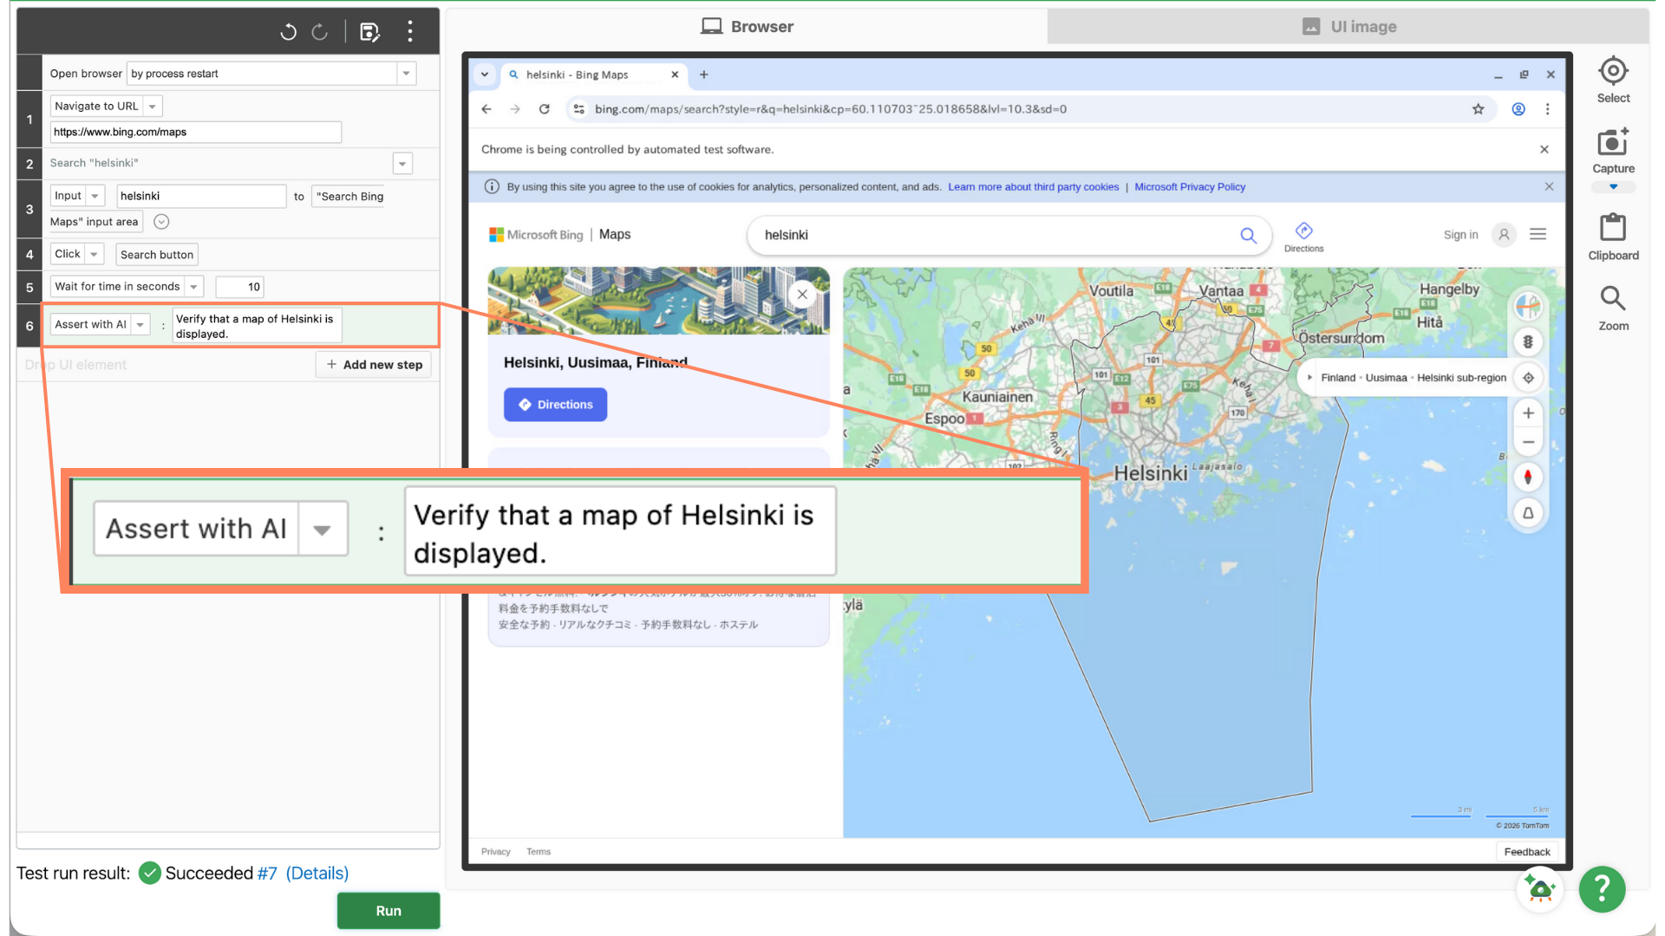This screenshot has height=936, width=1665.
Task: Click the wait seconds value field
Action: 239,287
